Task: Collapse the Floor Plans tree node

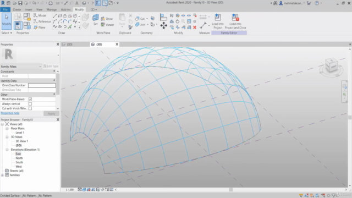Action: [x=7, y=128]
